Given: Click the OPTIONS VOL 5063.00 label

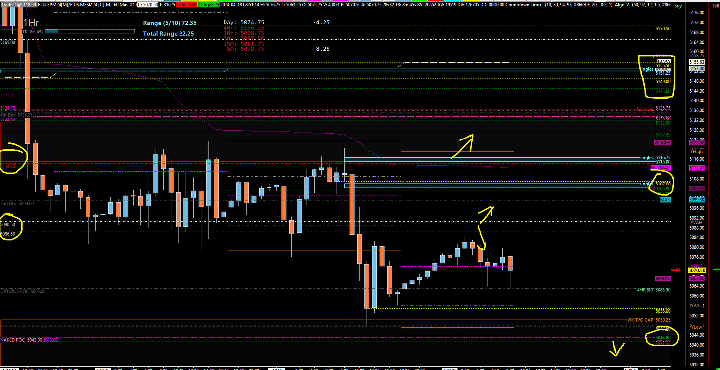Looking at the screenshot, I should (x=23, y=291).
